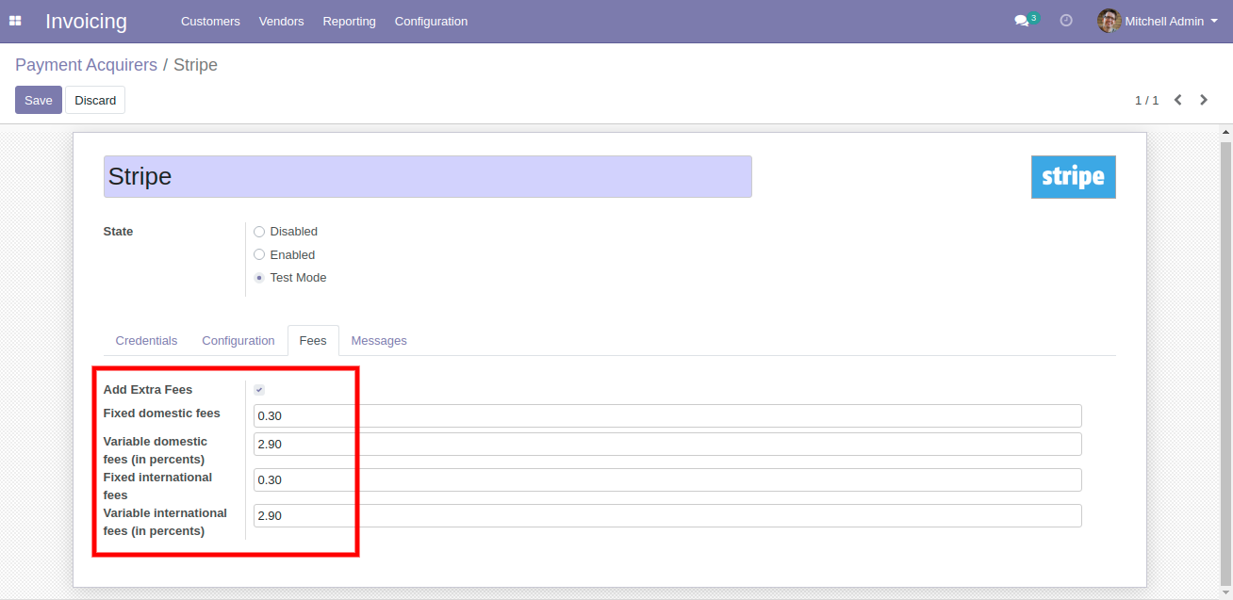Viewport: 1233px width, 600px height.
Task: Click the Save button
Action: tap(39, 100)
